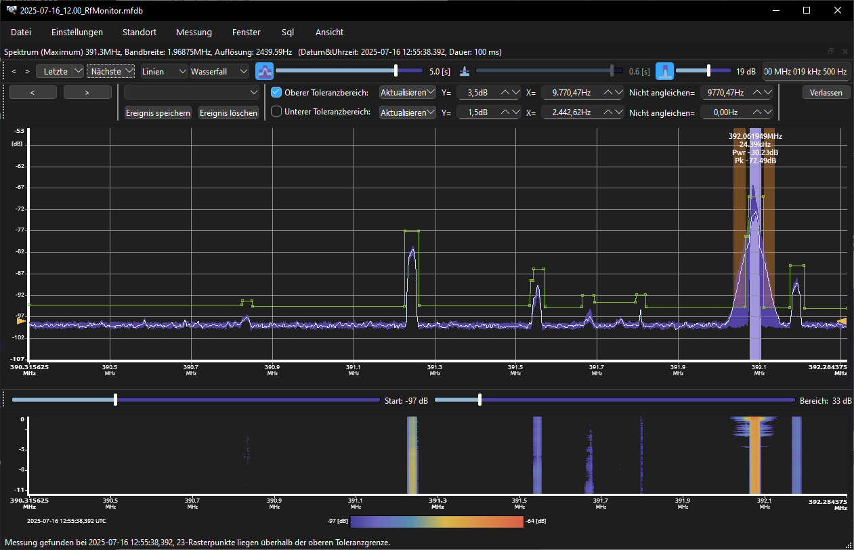
Task: Click the 5.0 s averaging slider handle
Action: 396,70
